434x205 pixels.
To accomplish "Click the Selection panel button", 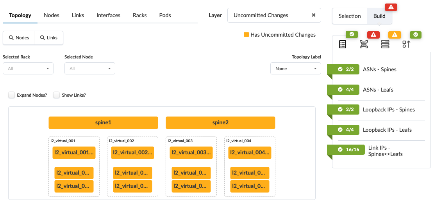I will pos(350,16).
